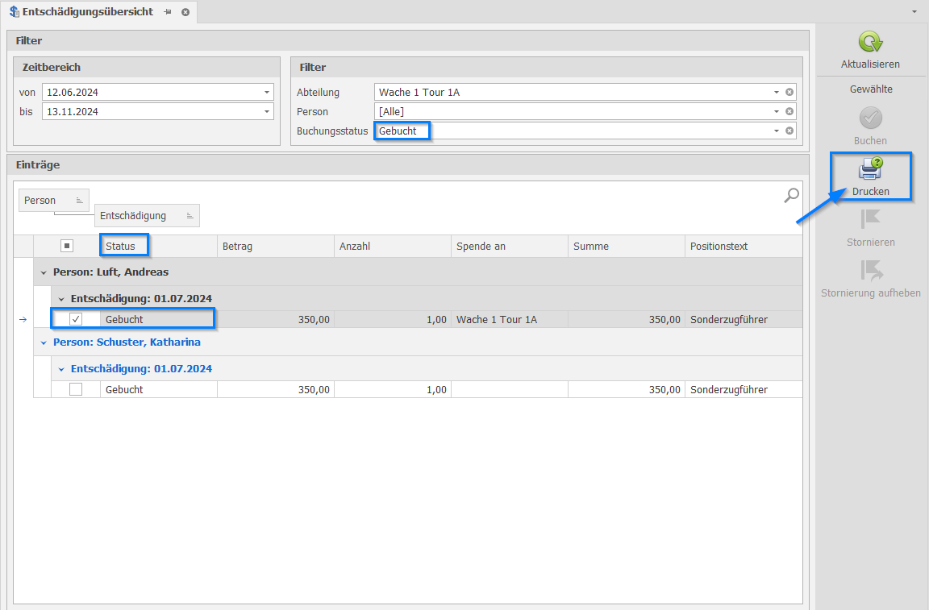Collapse Entschädigung group under Schuster, Katharina

pyautogui.click(x=61, y=369)
